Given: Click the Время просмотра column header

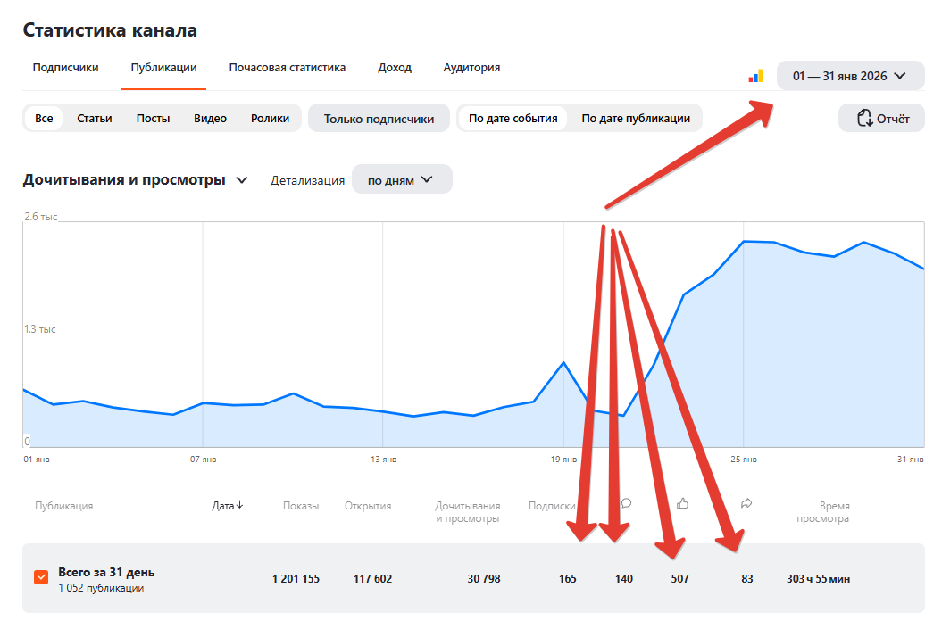Looking at the screenshot, I should pos(823,512).
